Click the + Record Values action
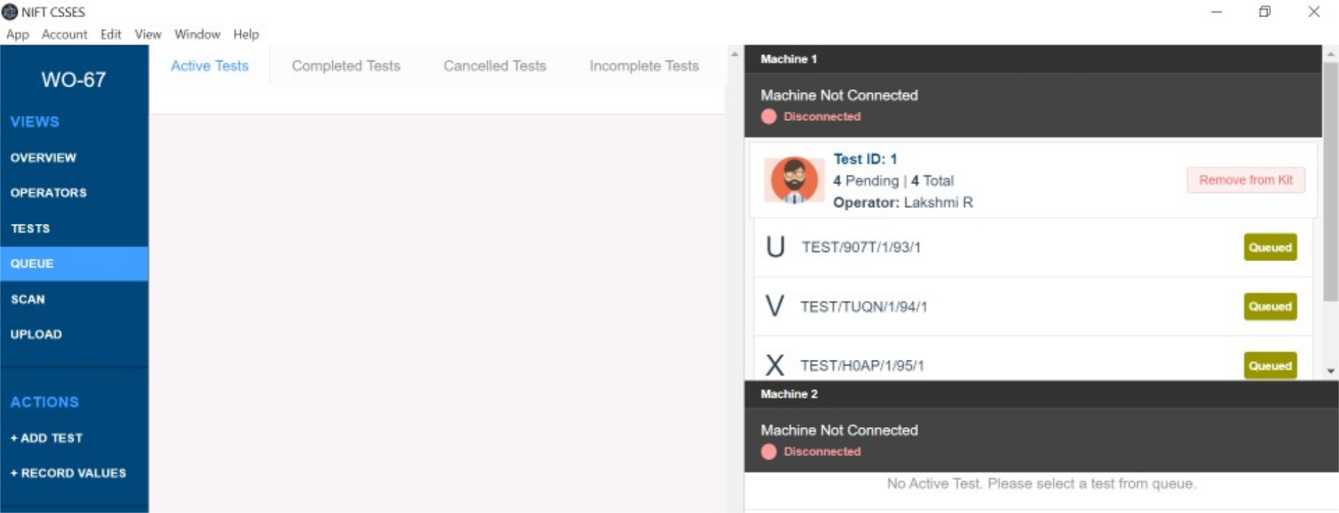 click(68, 473)
